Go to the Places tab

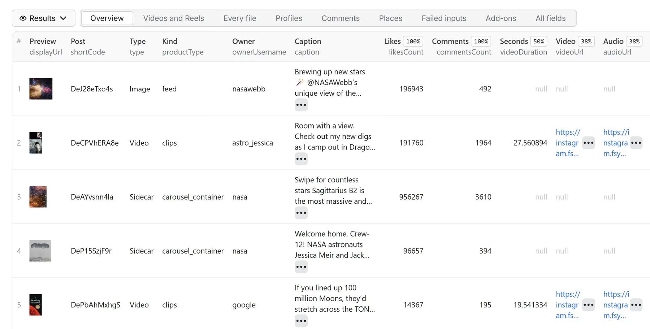click(x=391, y=18)
